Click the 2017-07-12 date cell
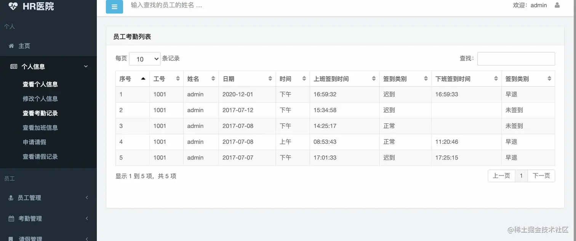Viewport: 576px width, 241px height. [x=247, y=110]
